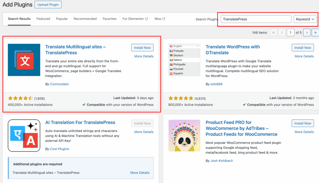Viewport: 319px width, 183px height.
Task: Click the external link icon beside Woo
Action: [163, 19]
